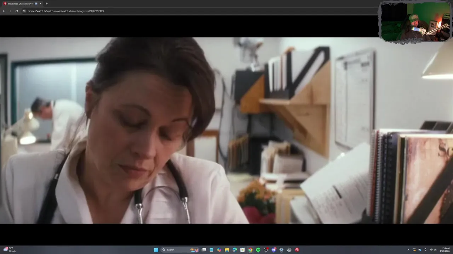
Task: Click the microphone tray icon
Action: (x=425, y=250)
